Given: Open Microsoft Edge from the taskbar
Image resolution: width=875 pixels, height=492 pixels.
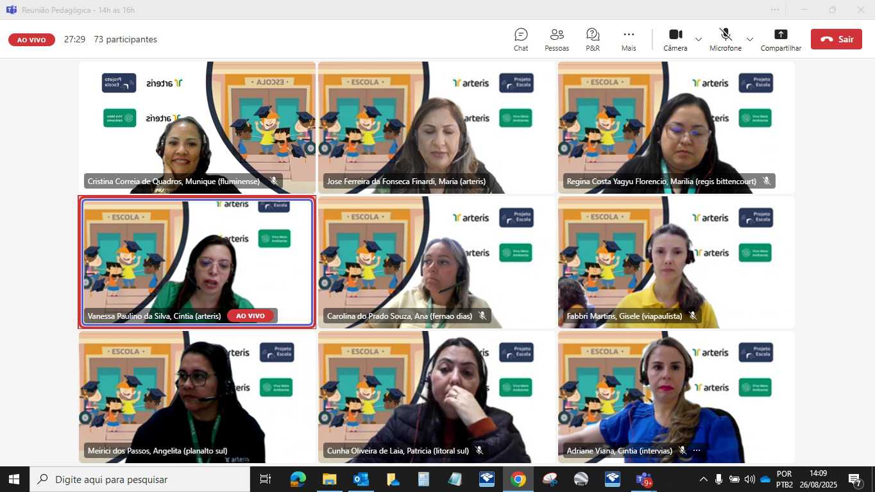Looking at the screenshot, I should tap(298, 479).
